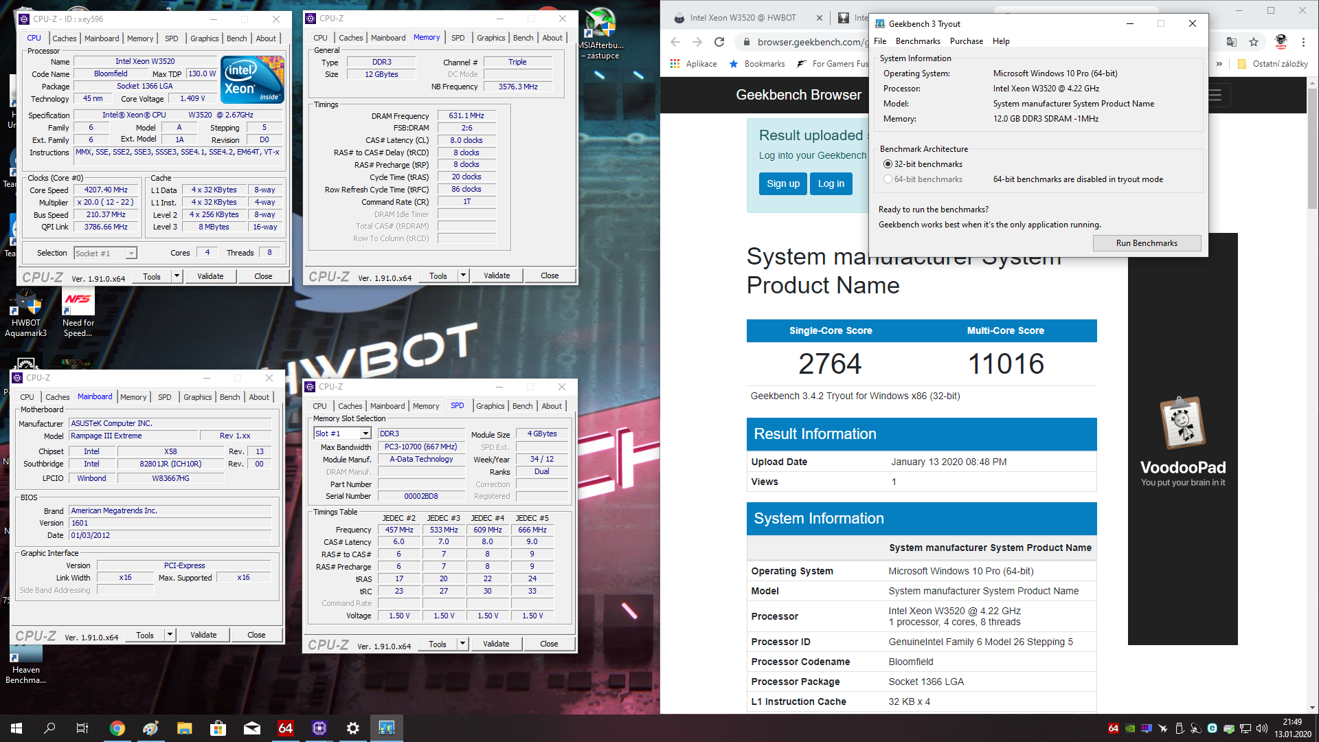This screenshot has width=1319, height=742.
Task: Close the Intel Xeon W3520 @ HWBOT tab
Action: click(x=819, y=18)
